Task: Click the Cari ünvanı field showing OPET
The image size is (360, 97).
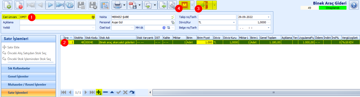Action: coord(57,17)
